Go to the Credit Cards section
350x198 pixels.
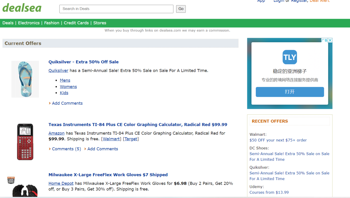[x=76, y=23]
